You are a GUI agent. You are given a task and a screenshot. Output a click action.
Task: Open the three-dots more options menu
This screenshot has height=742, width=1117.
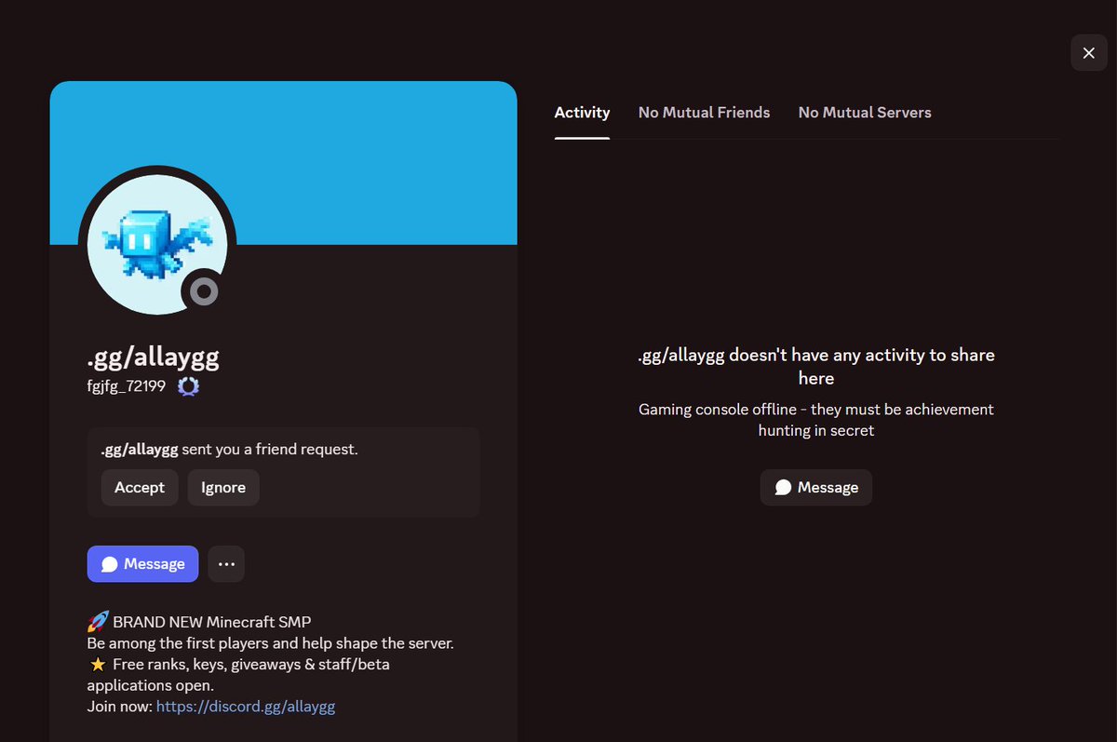(x=226, y=564)
